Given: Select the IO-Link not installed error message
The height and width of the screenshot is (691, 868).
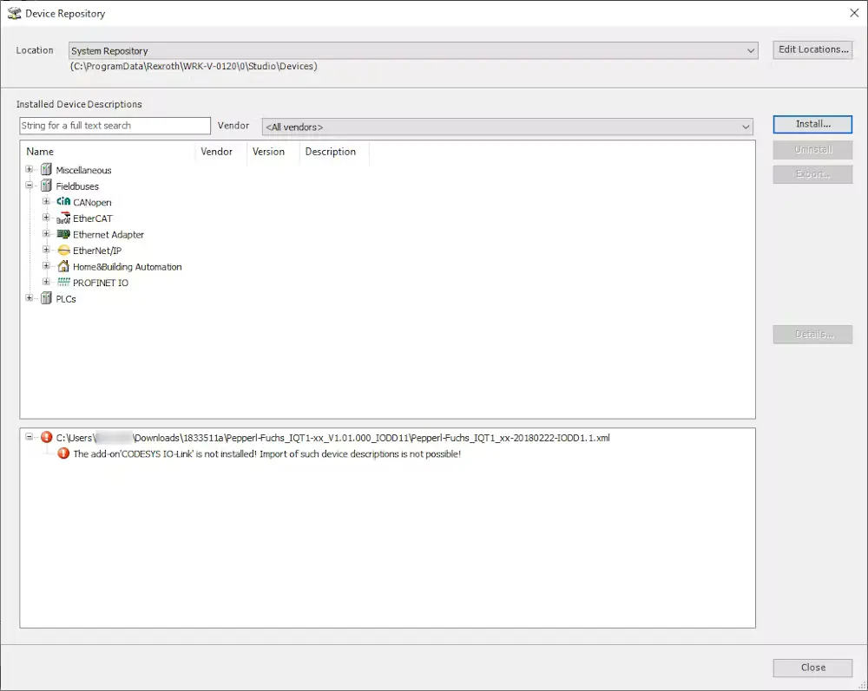Looking at the screenshot, I should (x=266, y=454).
